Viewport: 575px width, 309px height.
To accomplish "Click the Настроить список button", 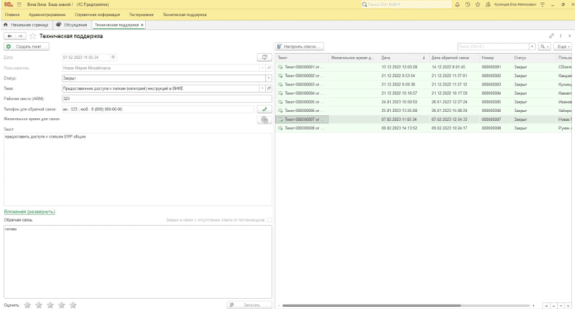I will pos(300,46).
